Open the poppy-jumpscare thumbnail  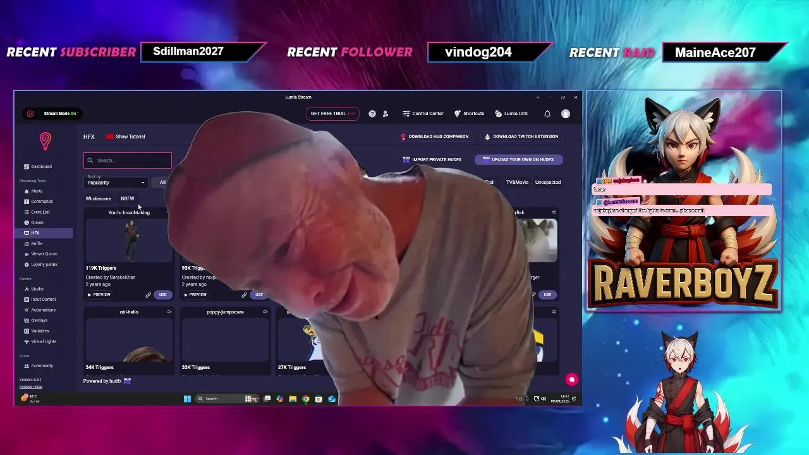tap(225, 339)
